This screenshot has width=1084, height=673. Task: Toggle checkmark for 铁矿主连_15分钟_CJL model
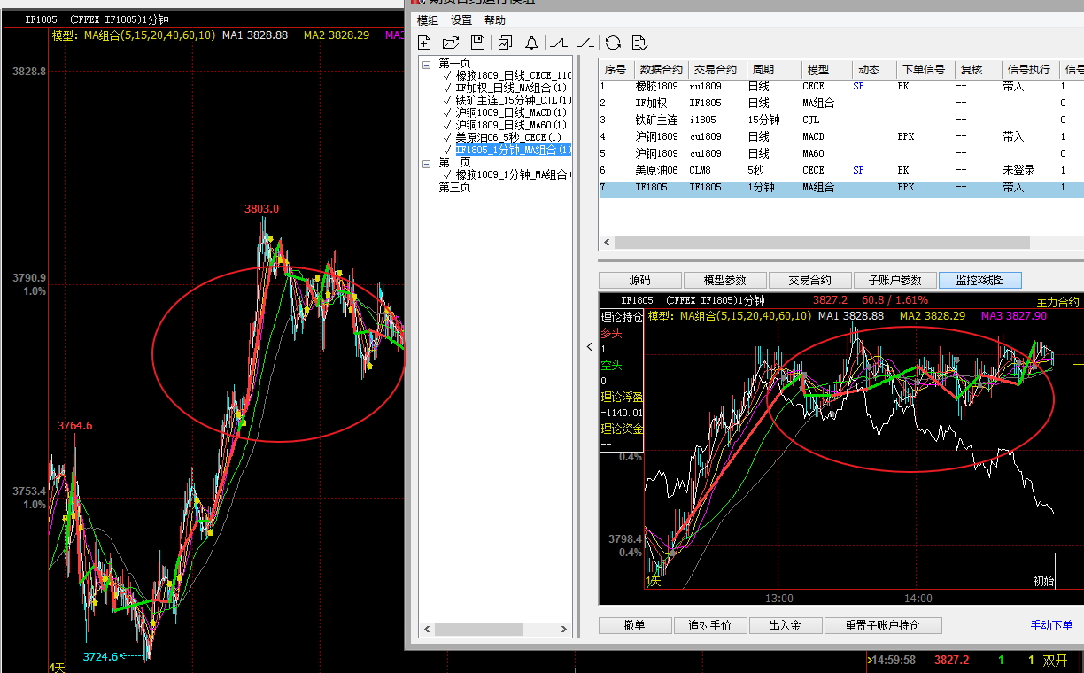point(448,101)
